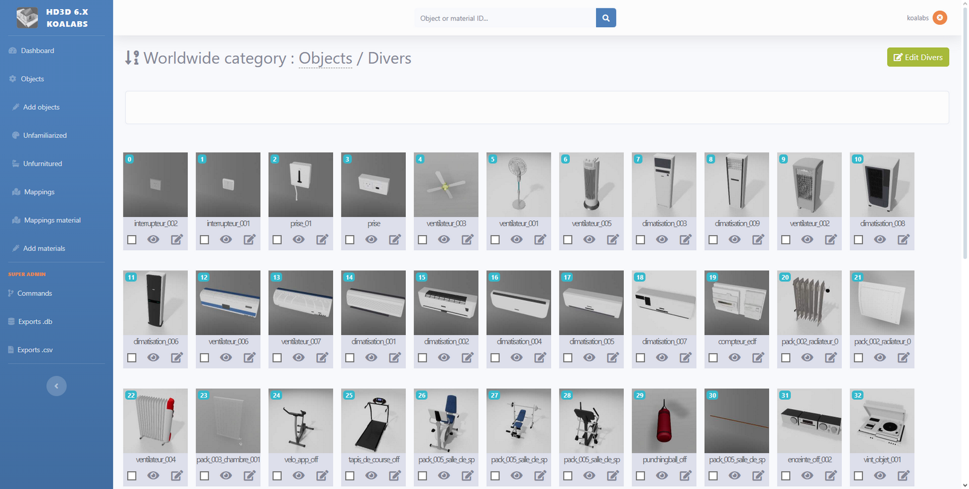This screenshot has width=969, height=489.
Task: Expand the Objects category dropdown in the title
Action: [325, 59]
